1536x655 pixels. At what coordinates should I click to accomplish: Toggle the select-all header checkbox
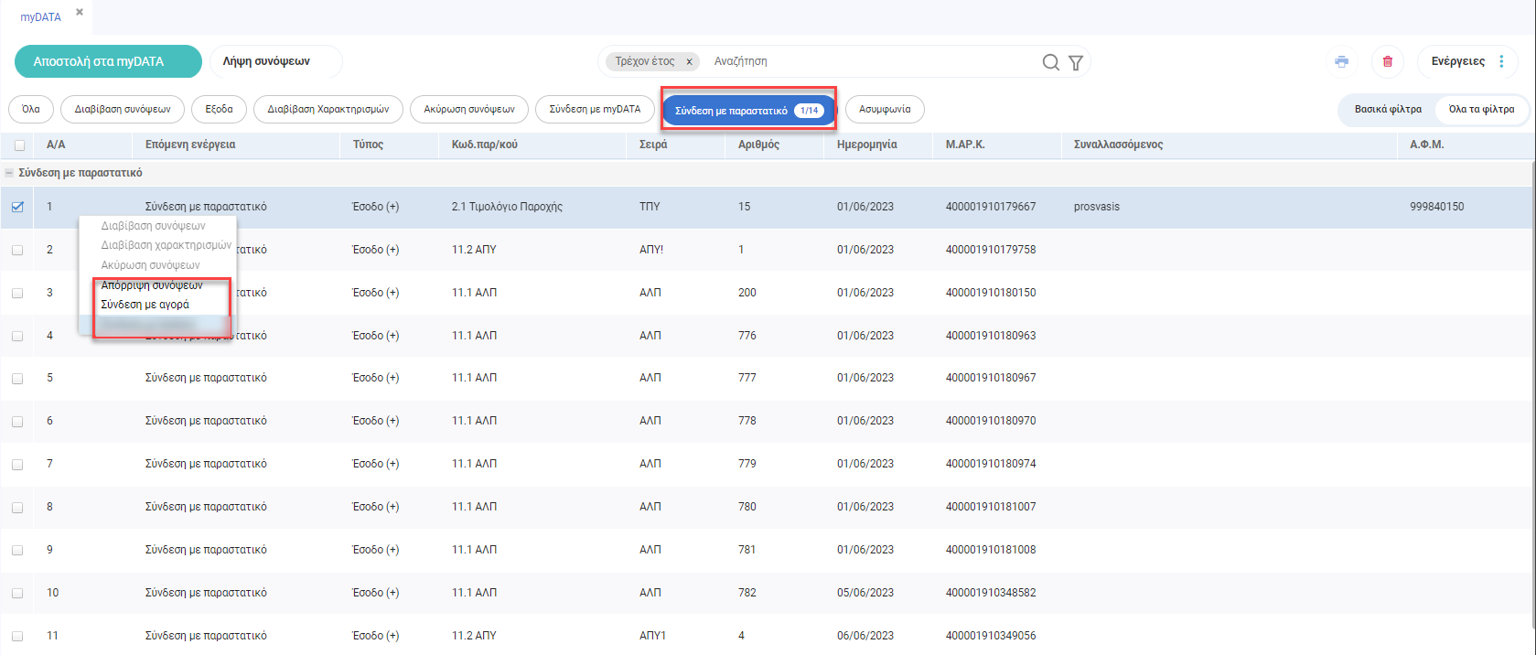tap(19, 145)
